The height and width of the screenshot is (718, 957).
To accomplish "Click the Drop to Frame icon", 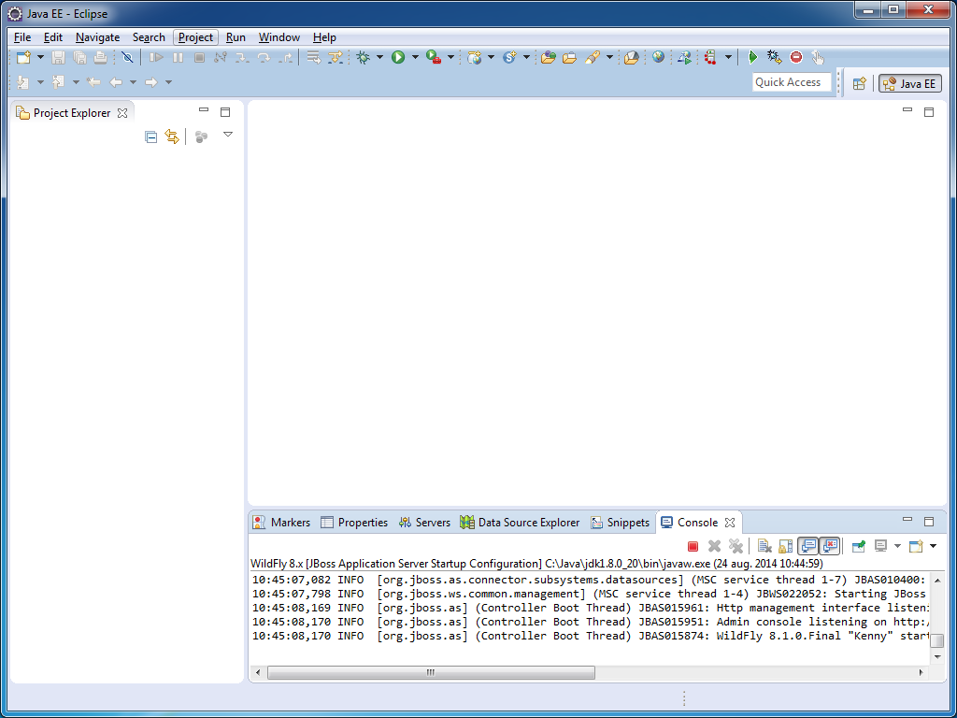I will [x=313, y=57].
